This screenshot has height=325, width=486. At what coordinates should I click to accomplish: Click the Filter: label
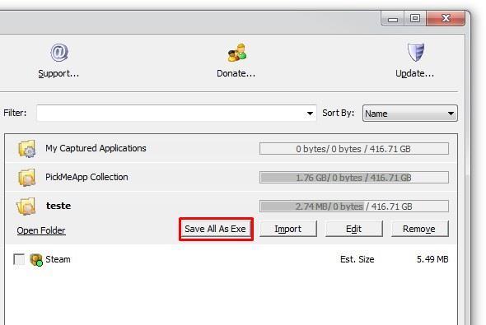pyautogui.click(x=15, y=113)
